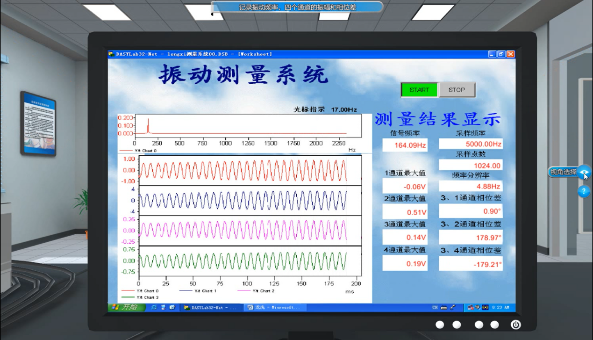Click the sampling frequency 5000.00Hz field
The height and width of the screenshot is (340, 593).
471,144
